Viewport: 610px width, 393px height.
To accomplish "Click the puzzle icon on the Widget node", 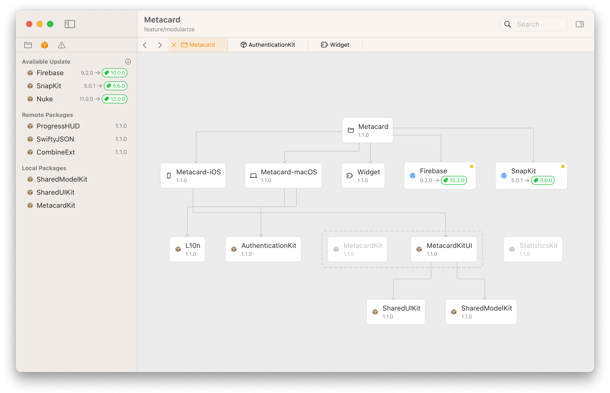I will [x=350, y=175].
